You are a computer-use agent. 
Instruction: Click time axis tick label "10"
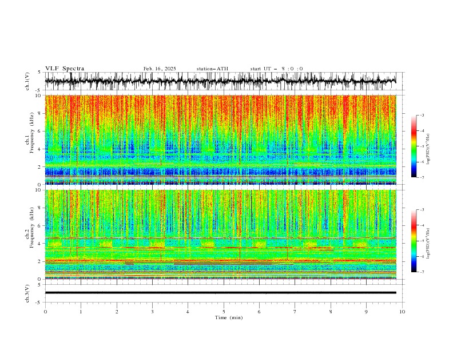pyautogui.click(x=402, y=312)
